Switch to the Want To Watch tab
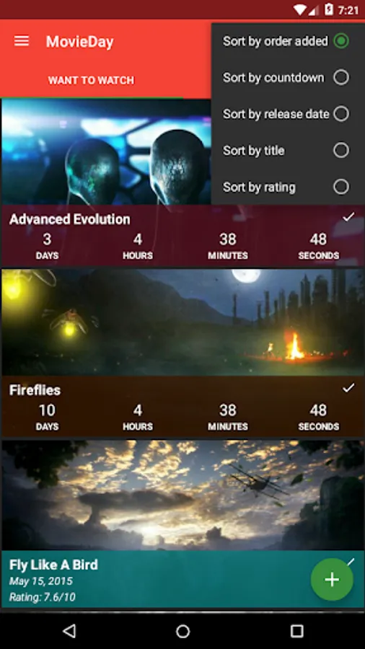Screen dimensions: 365x649 tap(91, 80)
